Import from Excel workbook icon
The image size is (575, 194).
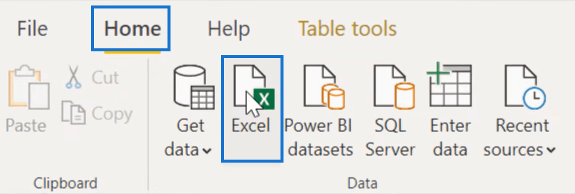pos(254,88)
